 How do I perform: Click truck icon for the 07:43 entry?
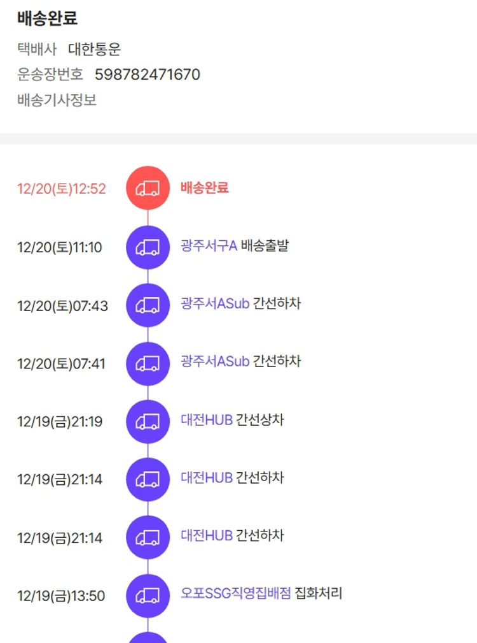tap(148, 305)
